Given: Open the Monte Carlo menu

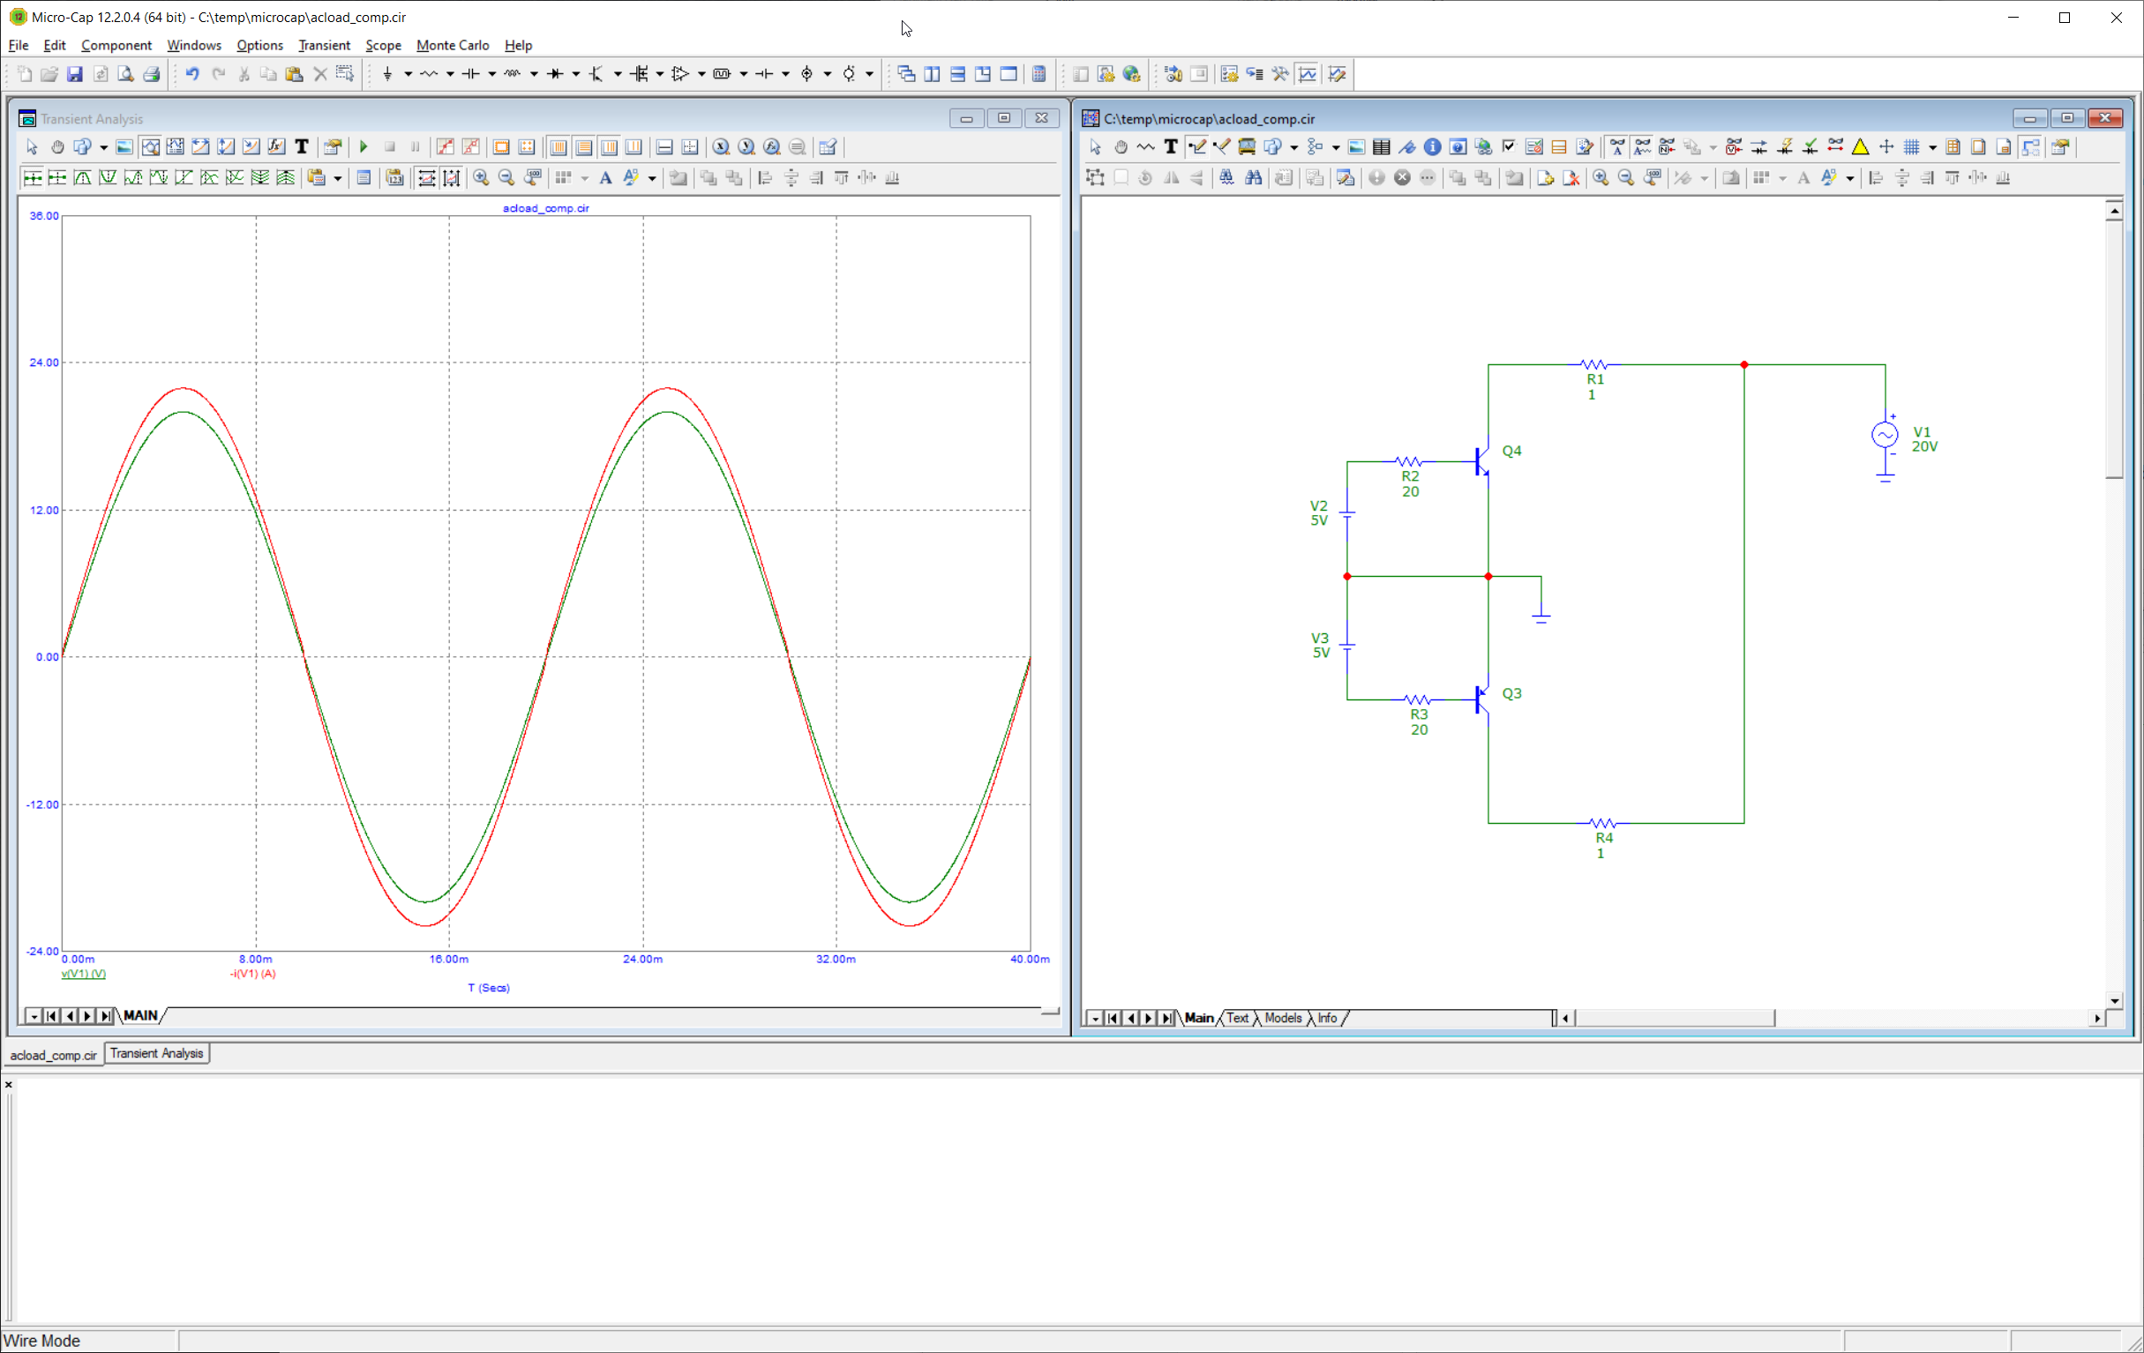Looking at the screenshot, I should pos(453,45).
